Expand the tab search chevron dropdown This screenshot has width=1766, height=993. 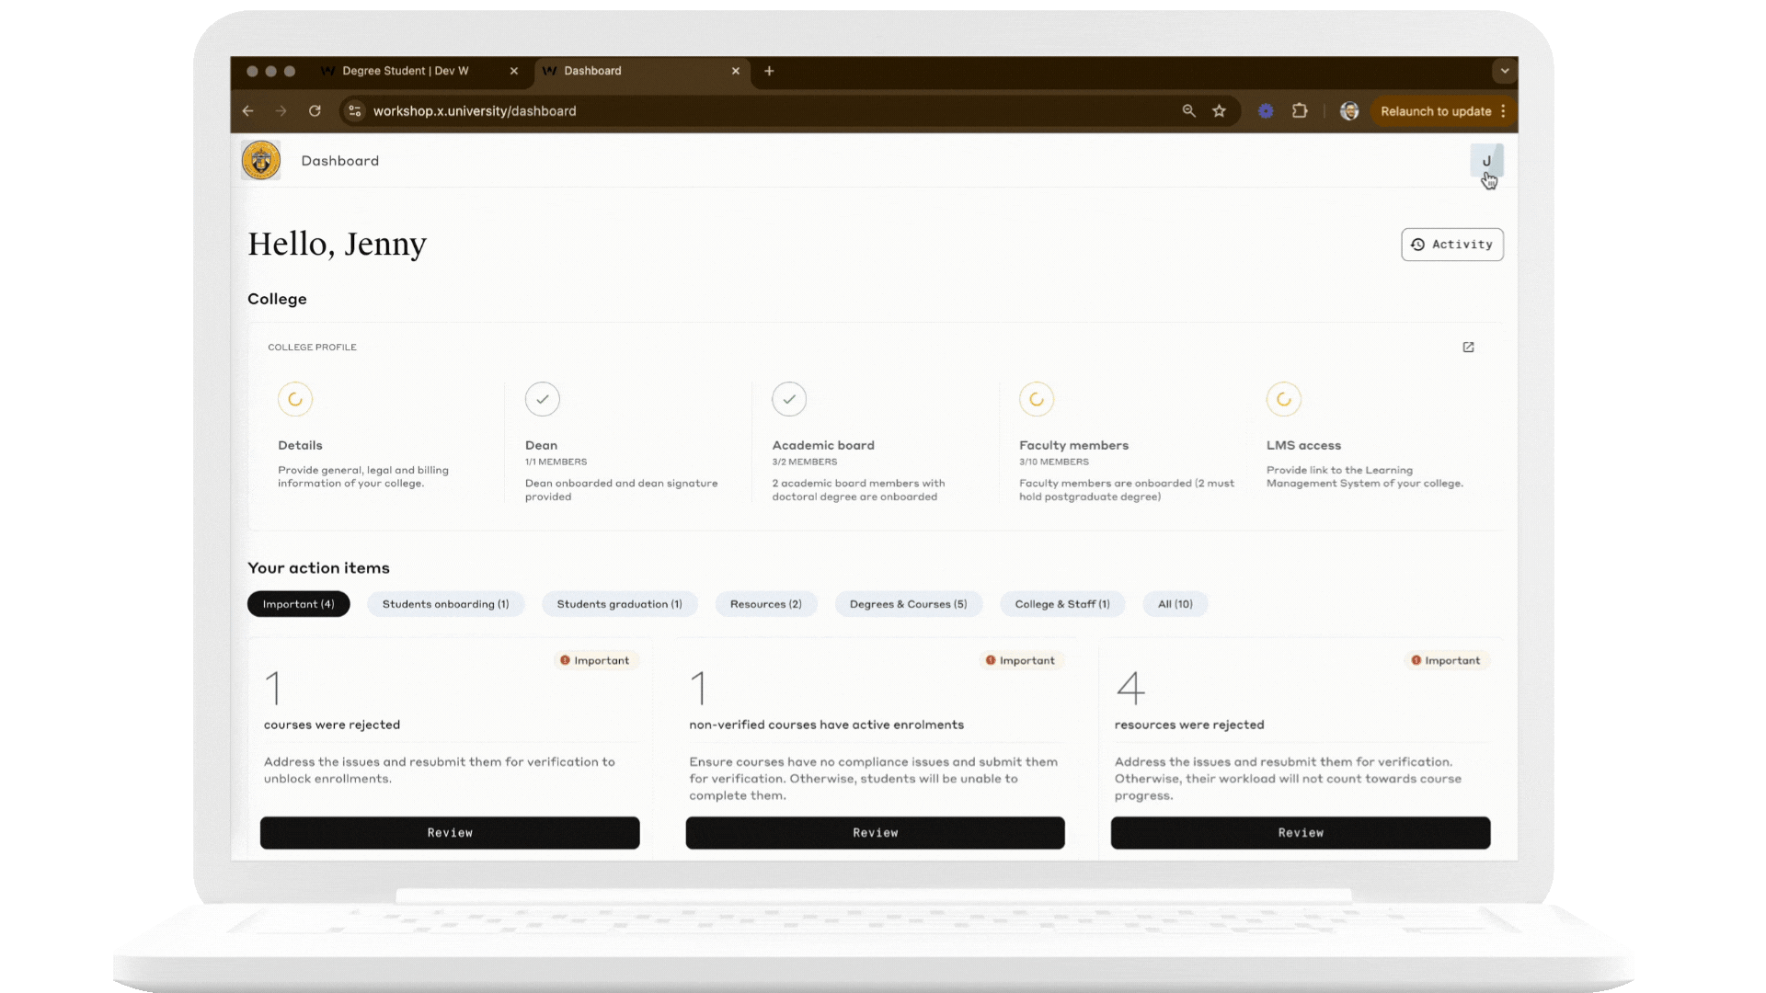coord(1505,71)
